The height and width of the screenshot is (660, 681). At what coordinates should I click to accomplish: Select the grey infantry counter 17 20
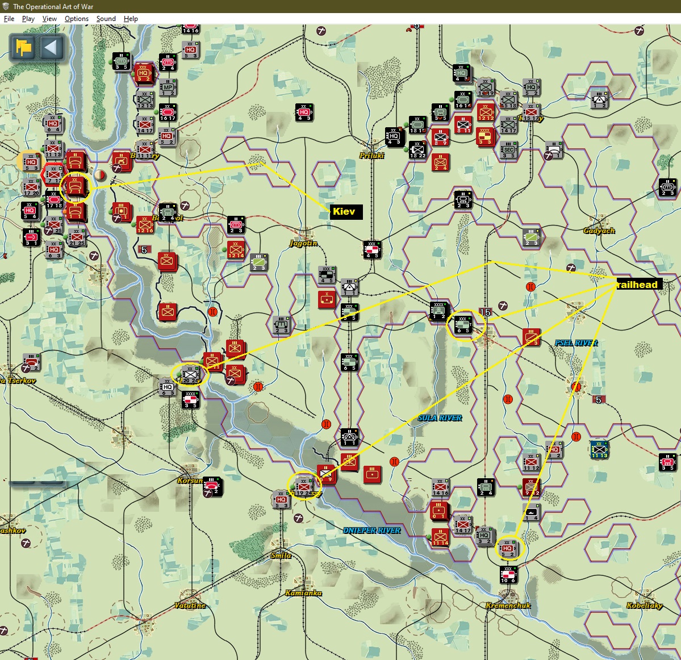pyautogui.click(x=31, y=187)
